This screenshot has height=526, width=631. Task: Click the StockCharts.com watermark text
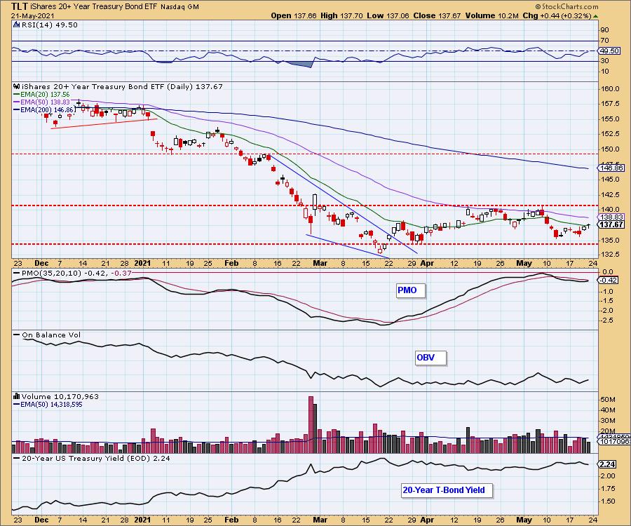click(x=566, y=6)
